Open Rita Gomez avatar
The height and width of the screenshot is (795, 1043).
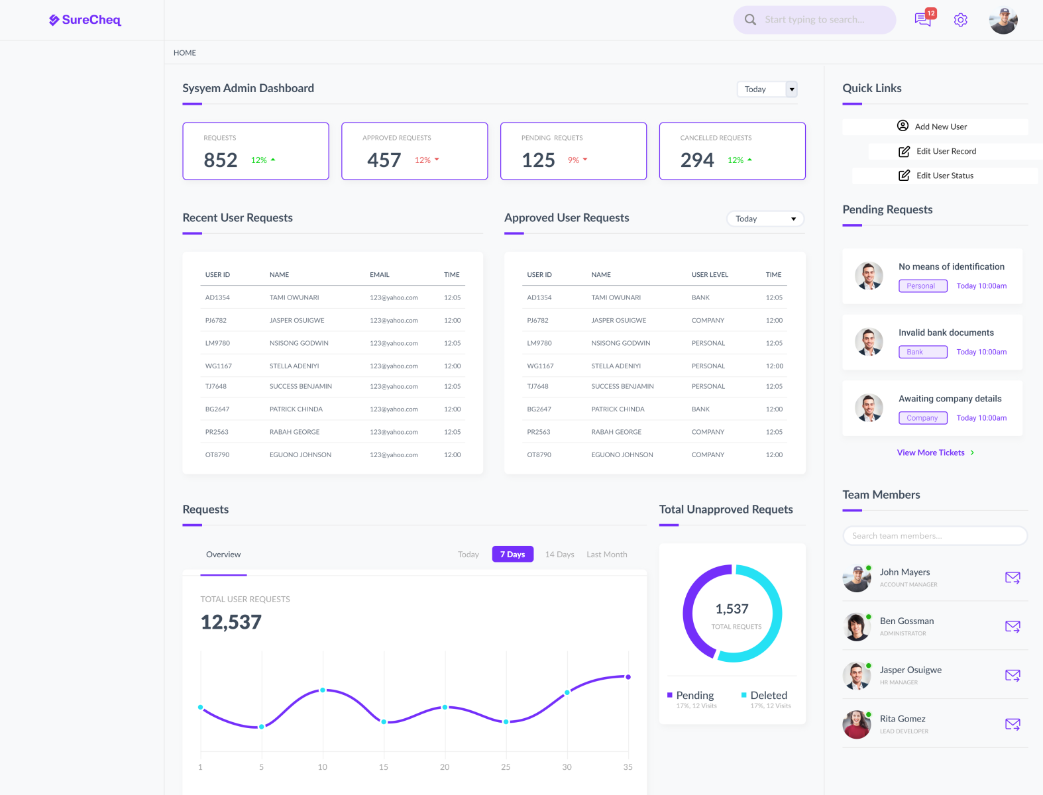[857, 724]
